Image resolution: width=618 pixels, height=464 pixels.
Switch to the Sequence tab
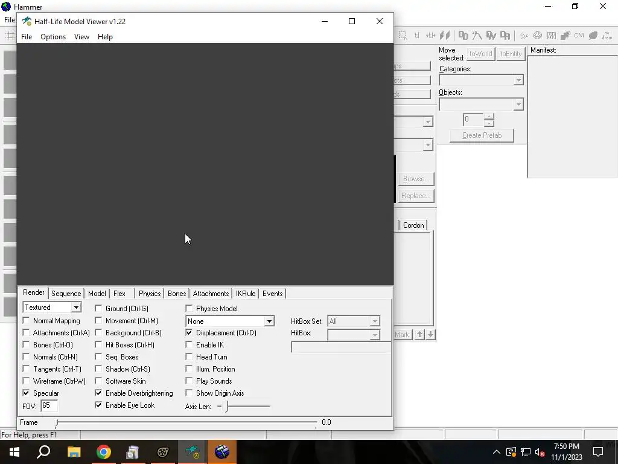[x=66, y=294]
